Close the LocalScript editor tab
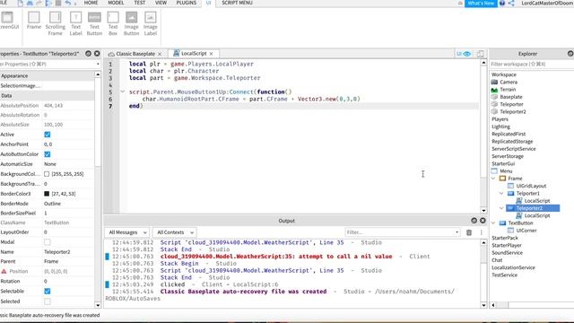This screenshot has width=574, height=323. point(212,54)
